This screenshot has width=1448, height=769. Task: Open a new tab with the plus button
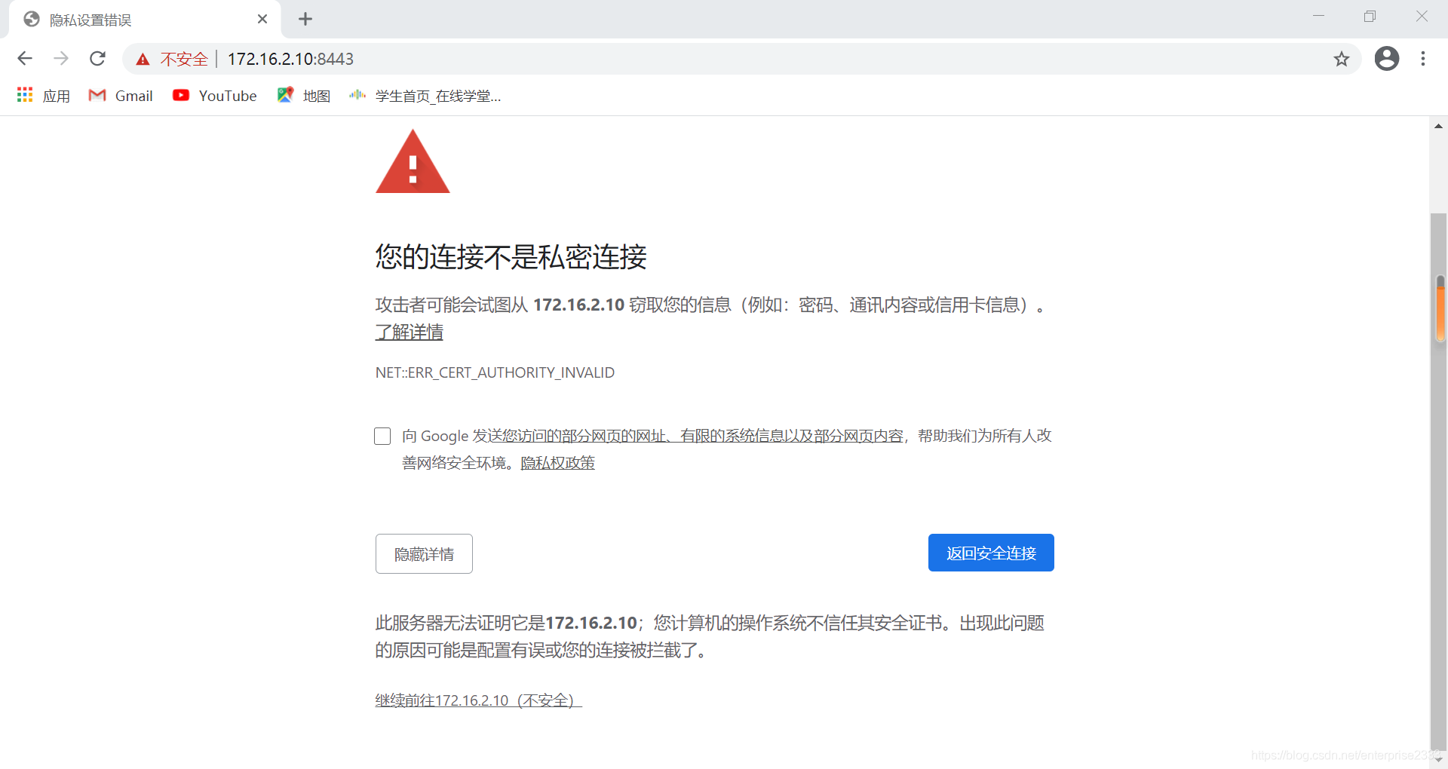point(305,19)
